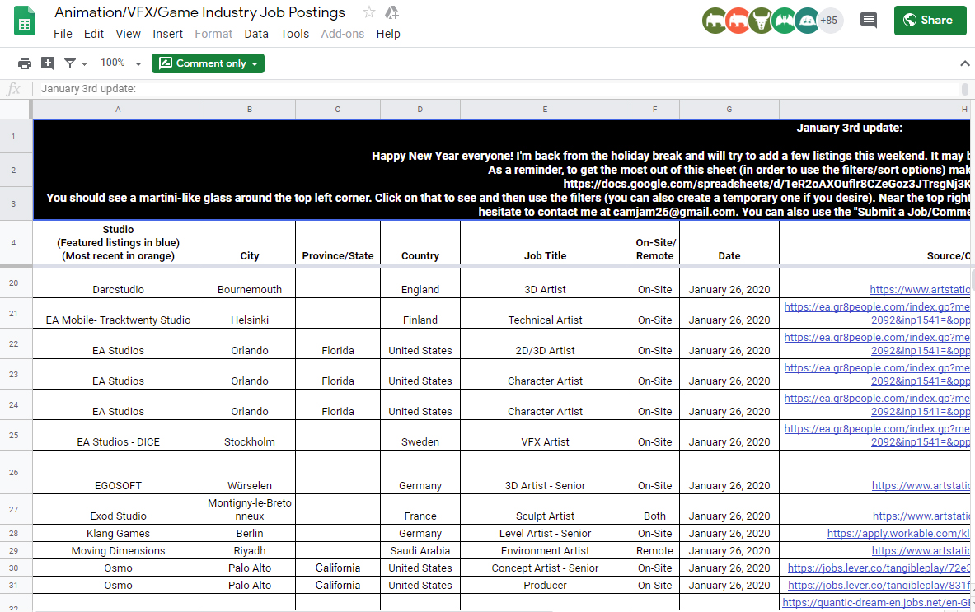The image size is (975, 612).
Task: Select the VFX Artist cell
Action: click(x=546, y=435)
